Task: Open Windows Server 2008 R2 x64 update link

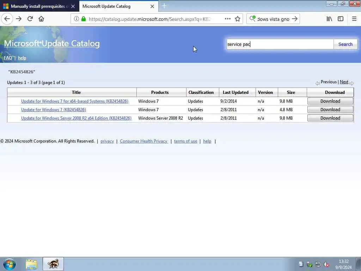Action: point(76,118)
